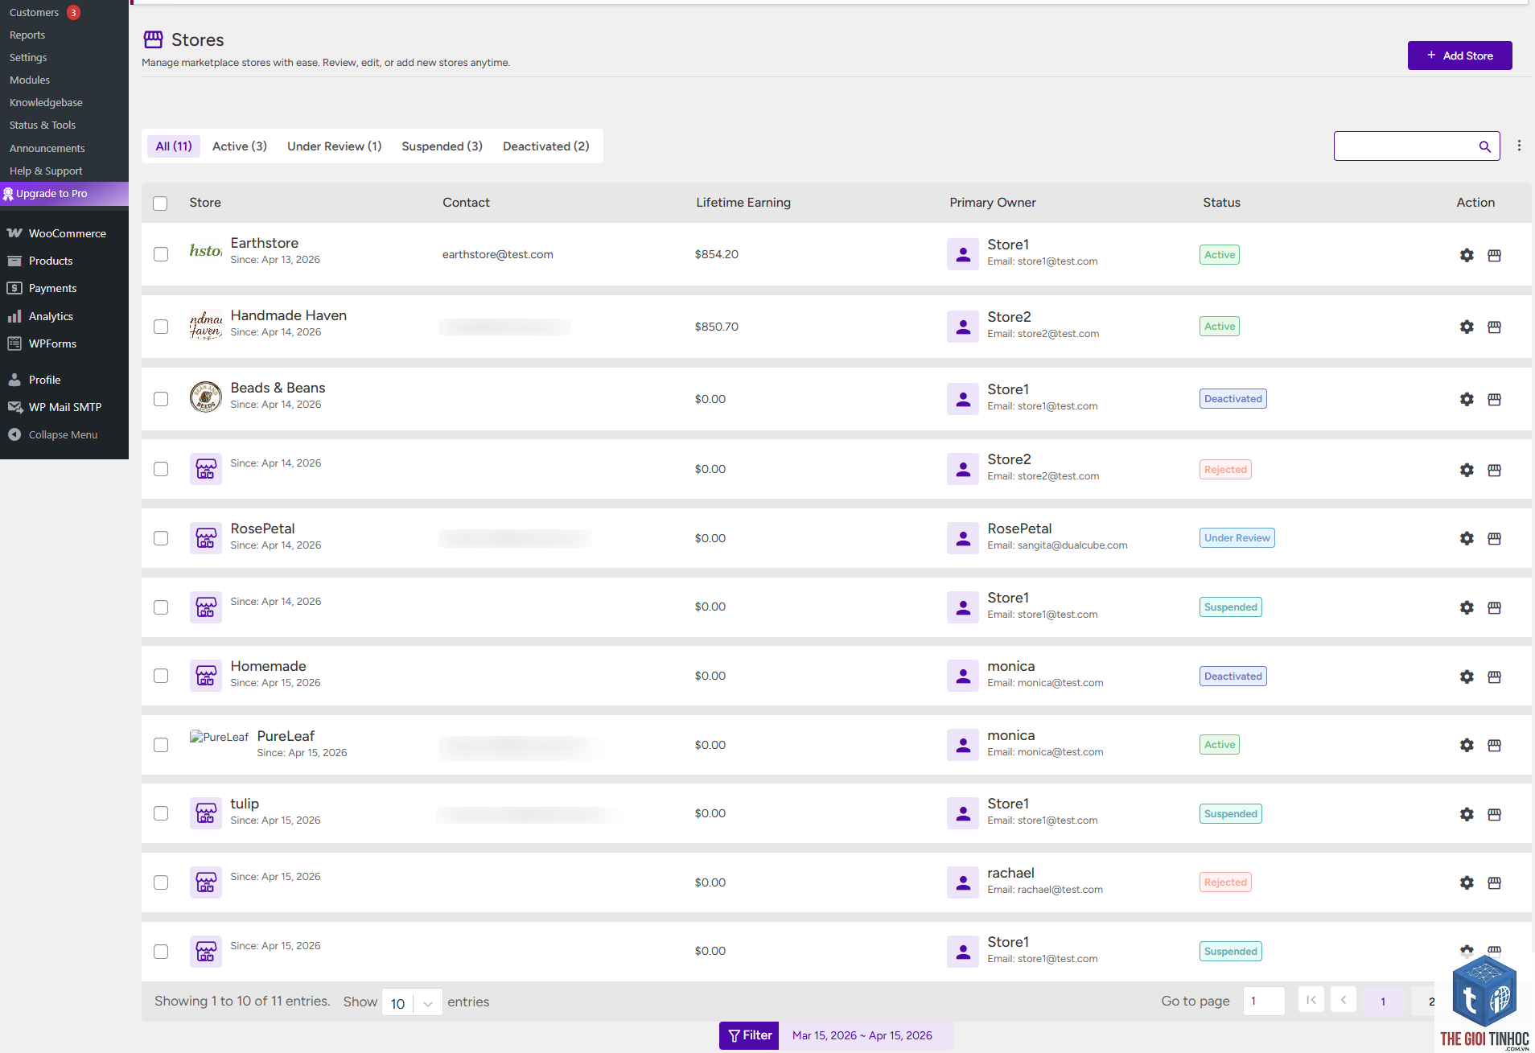Open Customers in the sidebar

click(34, 12)
